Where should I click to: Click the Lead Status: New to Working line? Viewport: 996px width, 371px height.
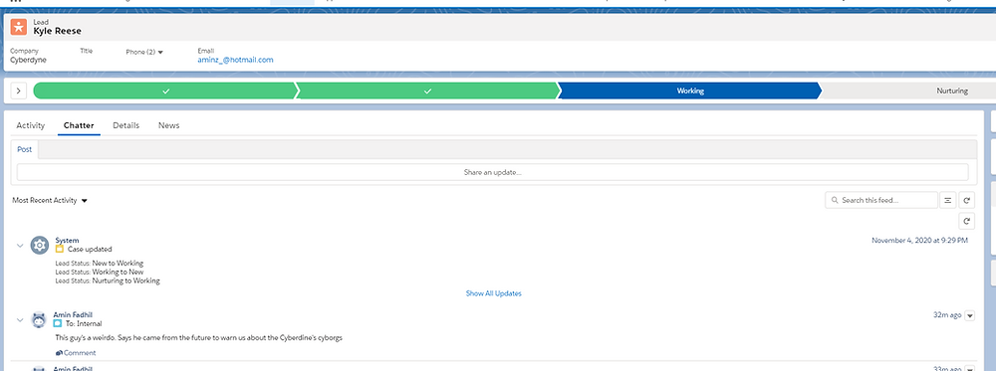[x=99, y=264]
